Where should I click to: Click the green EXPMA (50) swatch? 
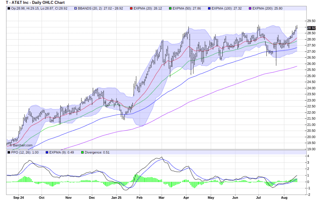point(170,9)
